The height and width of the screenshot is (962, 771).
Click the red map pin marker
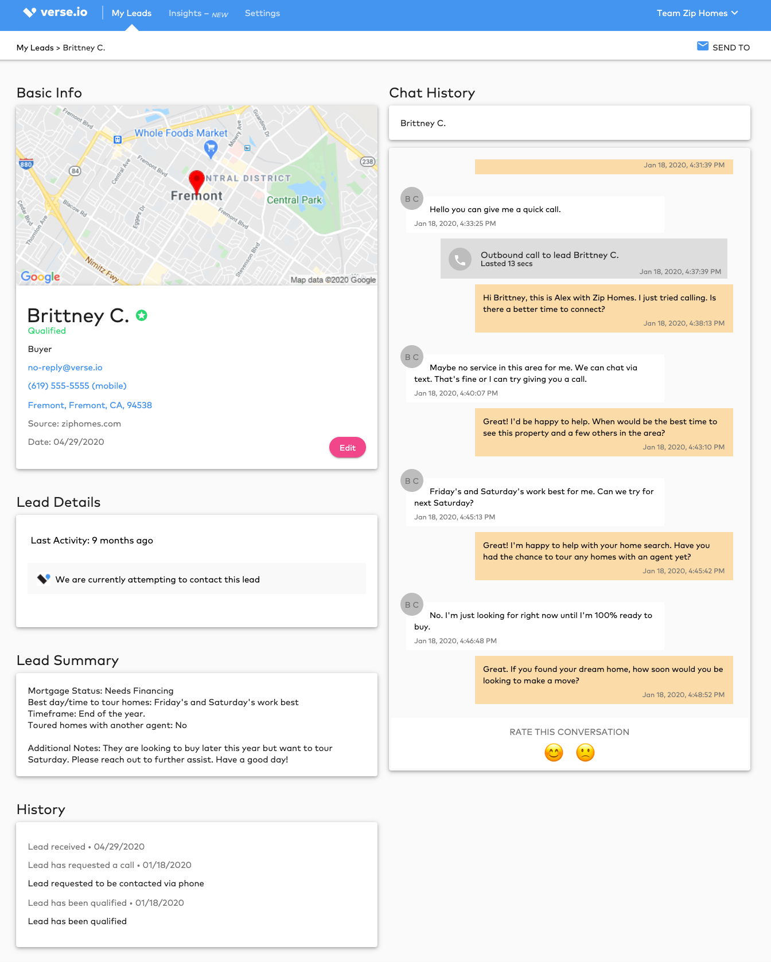[197, 181]
